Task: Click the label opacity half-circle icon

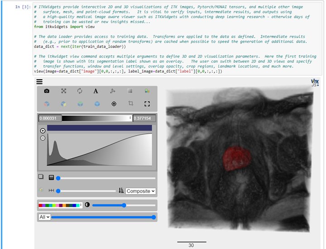Action: tap(87, 205)
